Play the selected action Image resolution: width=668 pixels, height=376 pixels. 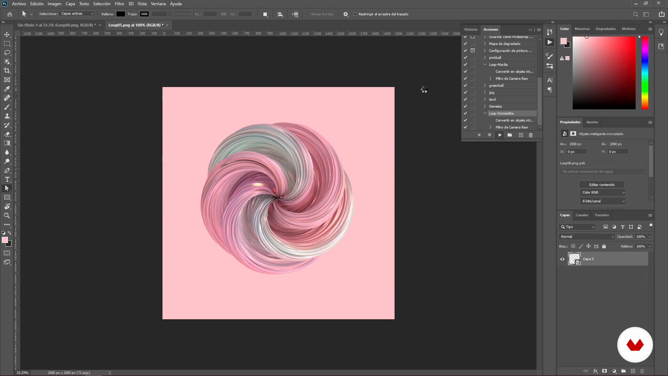point(500,135)
